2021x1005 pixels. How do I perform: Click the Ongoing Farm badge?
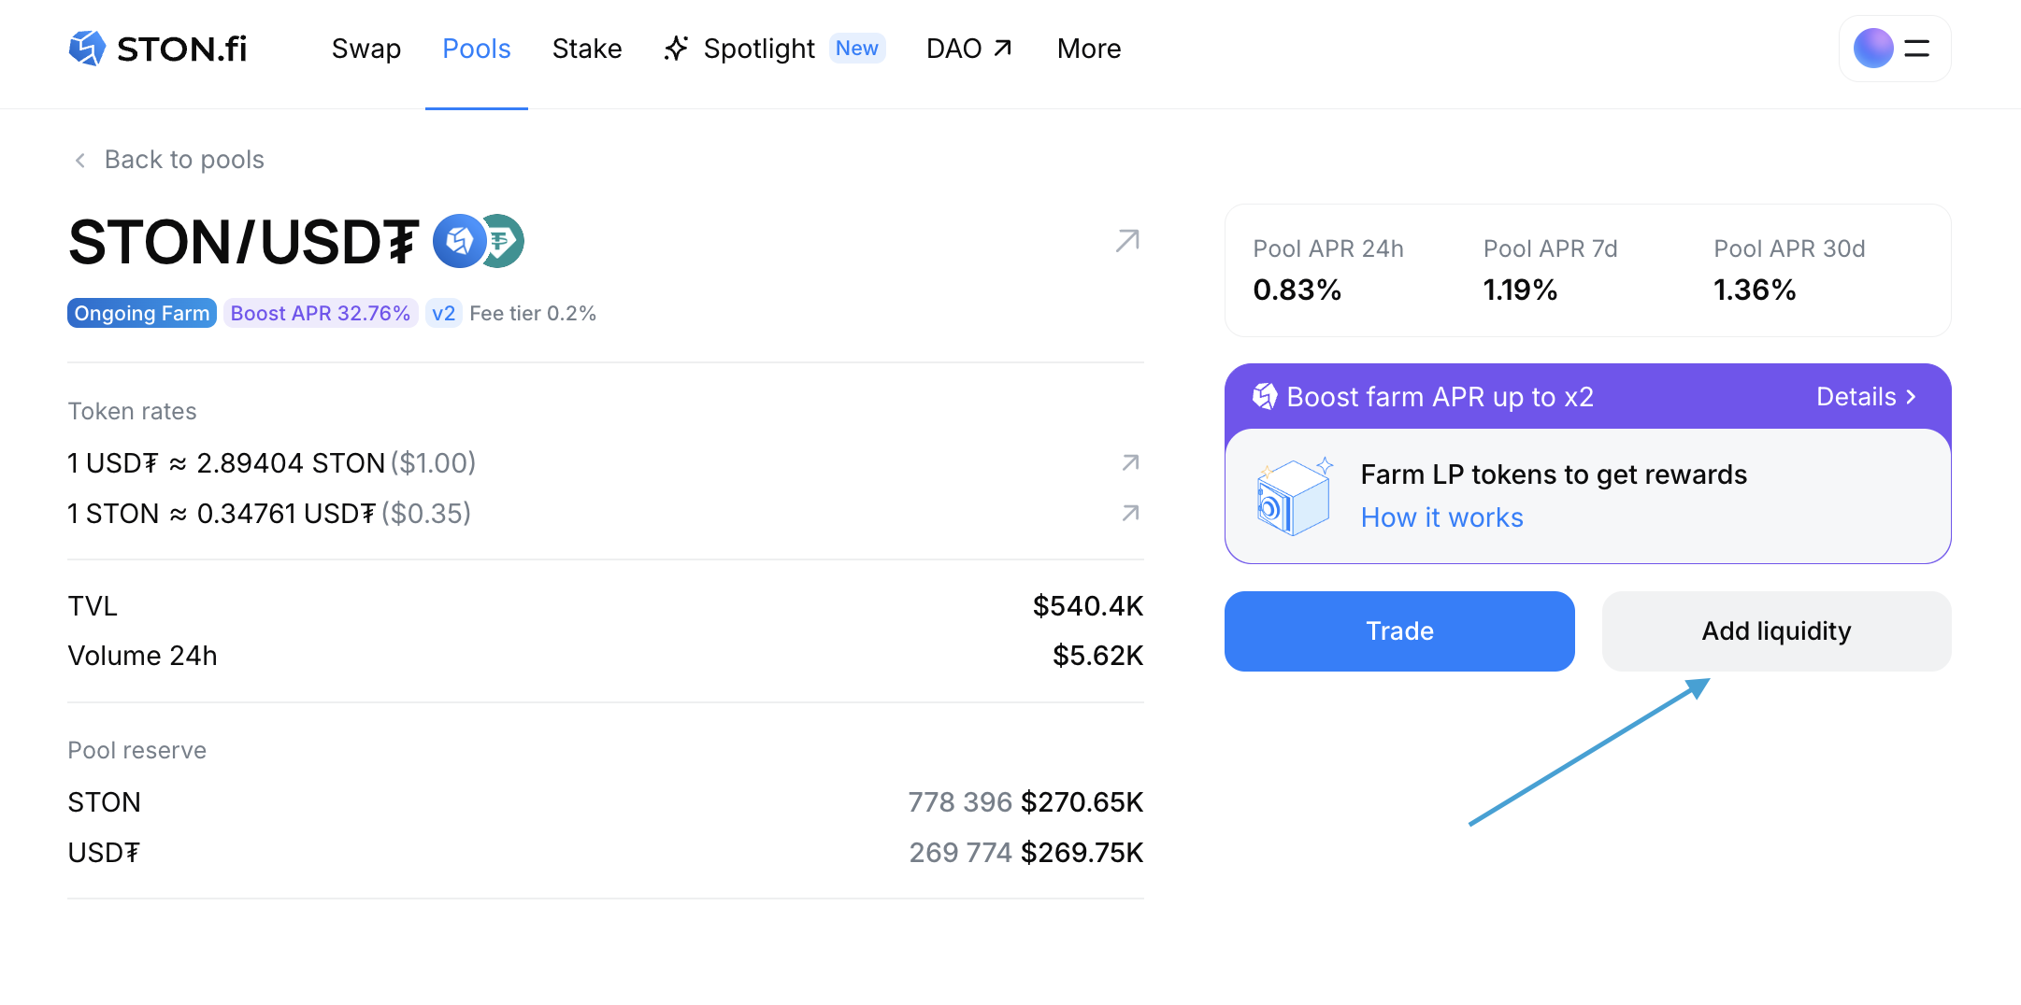pyautogui.click(x=142, y=314)
